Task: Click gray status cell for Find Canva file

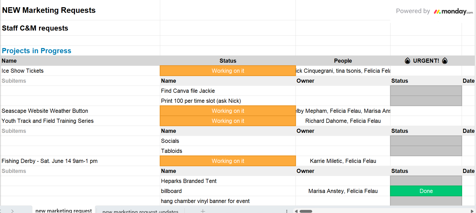Action: click(426, 91)
